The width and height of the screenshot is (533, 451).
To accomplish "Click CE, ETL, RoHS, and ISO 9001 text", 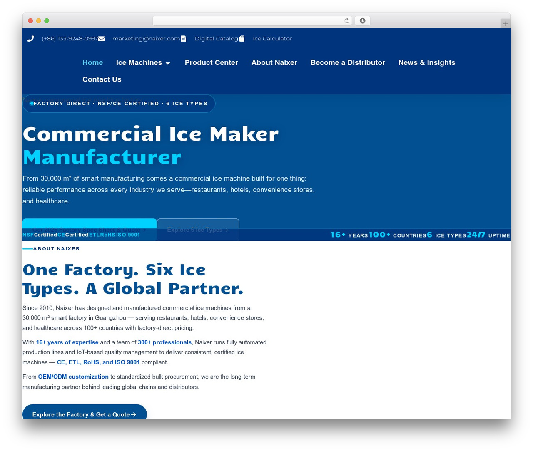I will coord(98,362).
